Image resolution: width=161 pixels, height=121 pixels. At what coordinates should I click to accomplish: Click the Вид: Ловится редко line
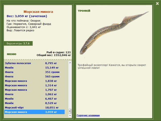click(x=20, y=30)
